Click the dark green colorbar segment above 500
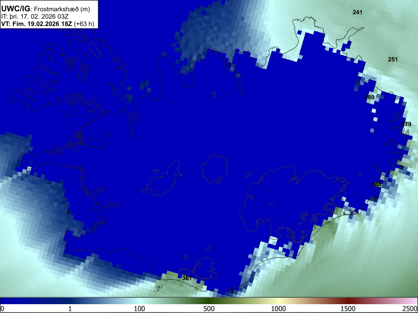 (209, 301)
